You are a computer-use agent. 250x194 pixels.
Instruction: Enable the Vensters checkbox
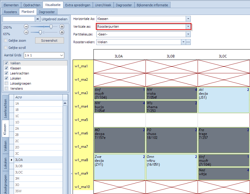(6, 89)
